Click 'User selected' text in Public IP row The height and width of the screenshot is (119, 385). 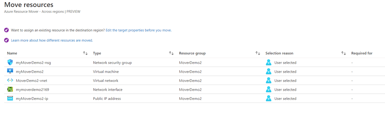tap(285, 99)
